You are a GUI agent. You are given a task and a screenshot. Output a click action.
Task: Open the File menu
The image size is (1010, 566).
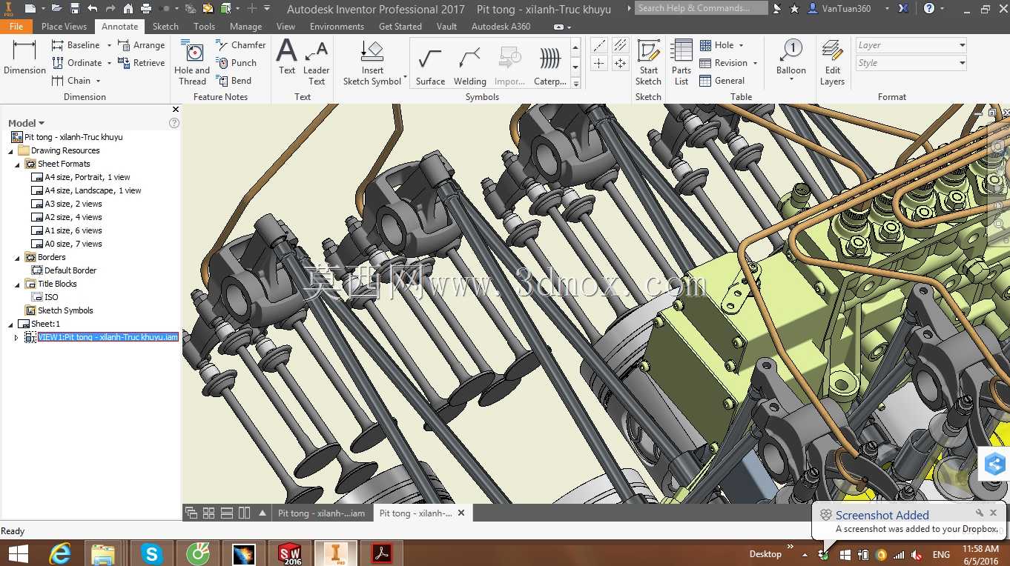click(16, 26)
